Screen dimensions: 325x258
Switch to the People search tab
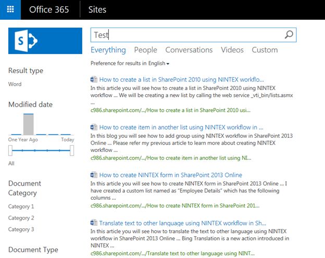coord(145,50)
